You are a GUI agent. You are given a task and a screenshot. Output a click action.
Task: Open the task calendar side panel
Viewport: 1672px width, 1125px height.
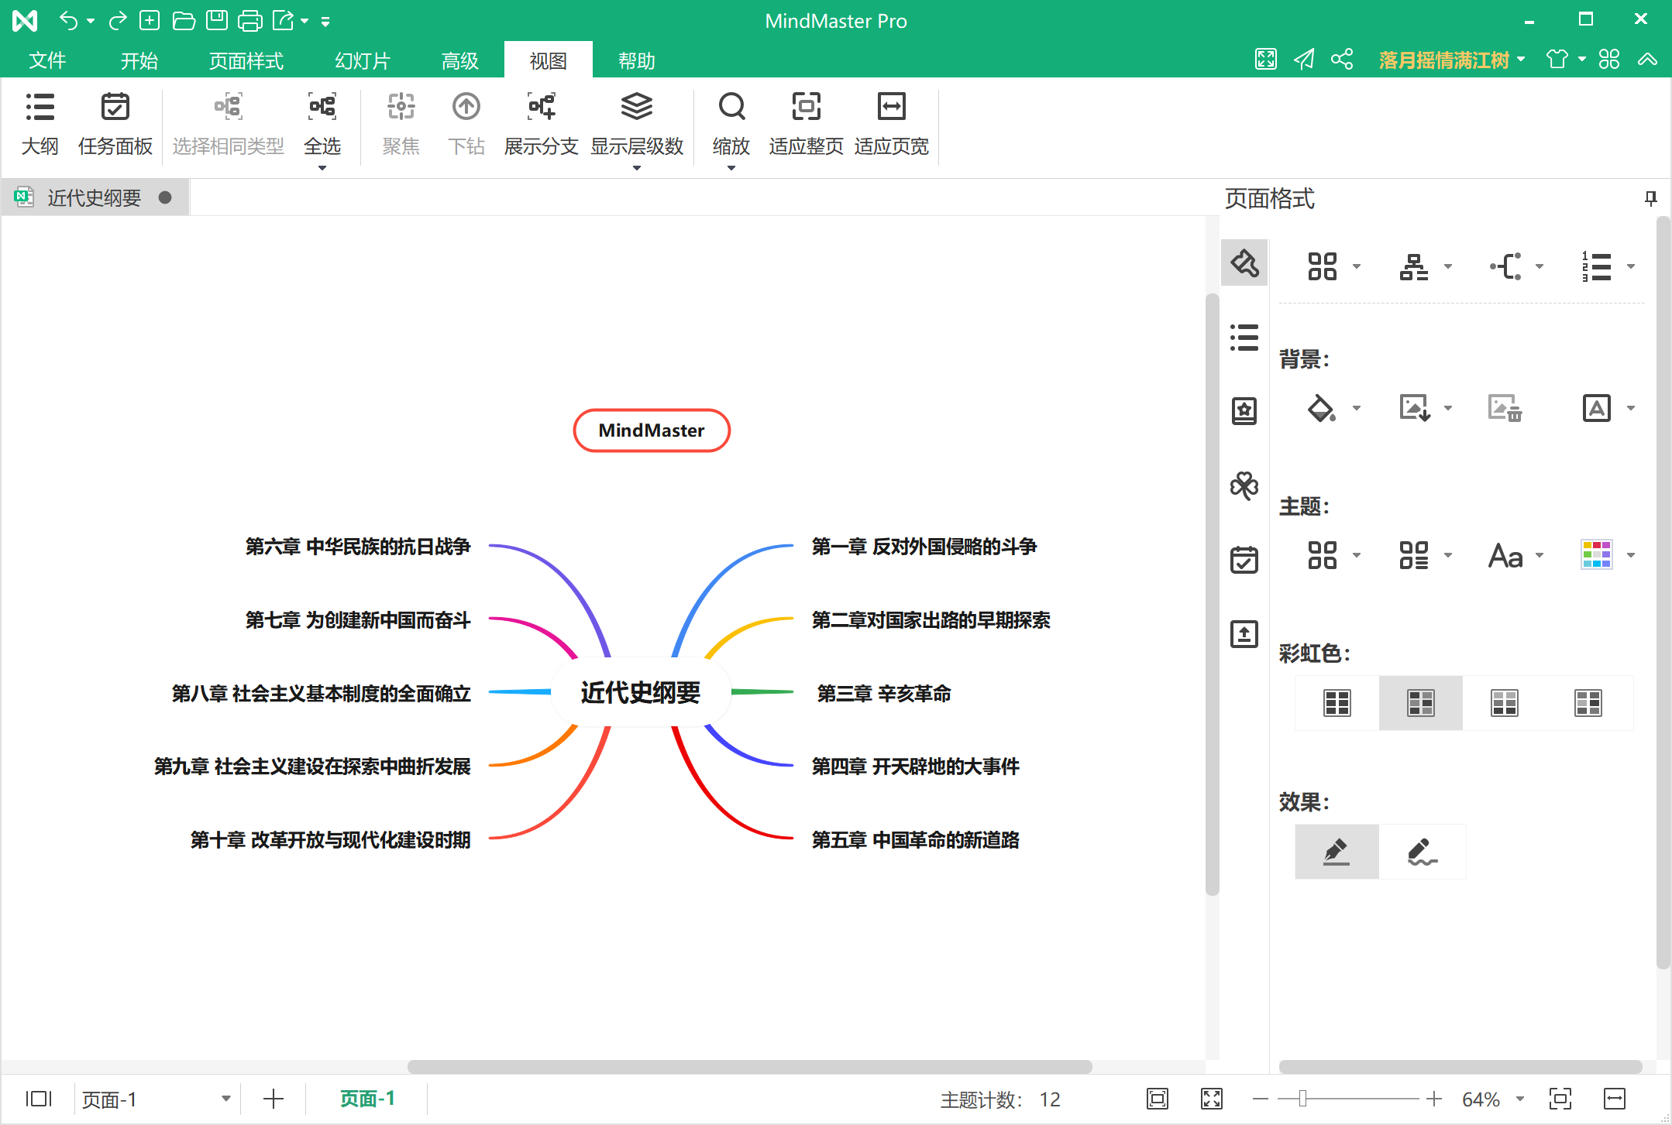pos(1244,559)
